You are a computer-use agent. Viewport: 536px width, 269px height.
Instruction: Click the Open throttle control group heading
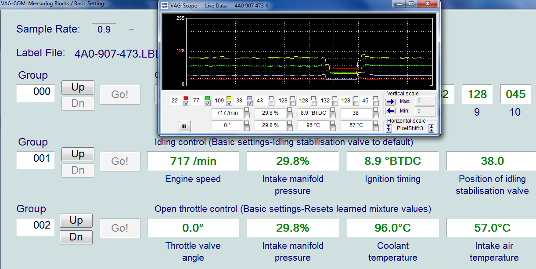tap(293, 209)
